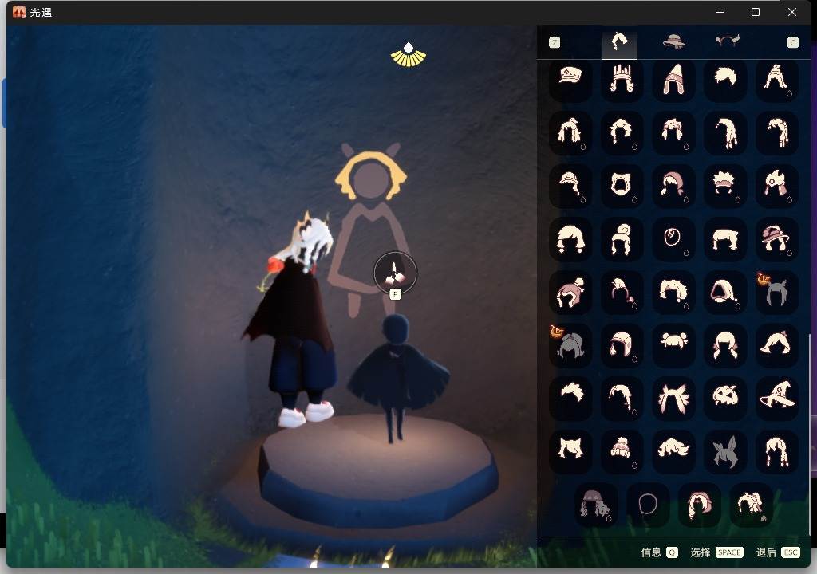Click 退后 back button
This screenshot has width=817, height=574.
[766, 552]
